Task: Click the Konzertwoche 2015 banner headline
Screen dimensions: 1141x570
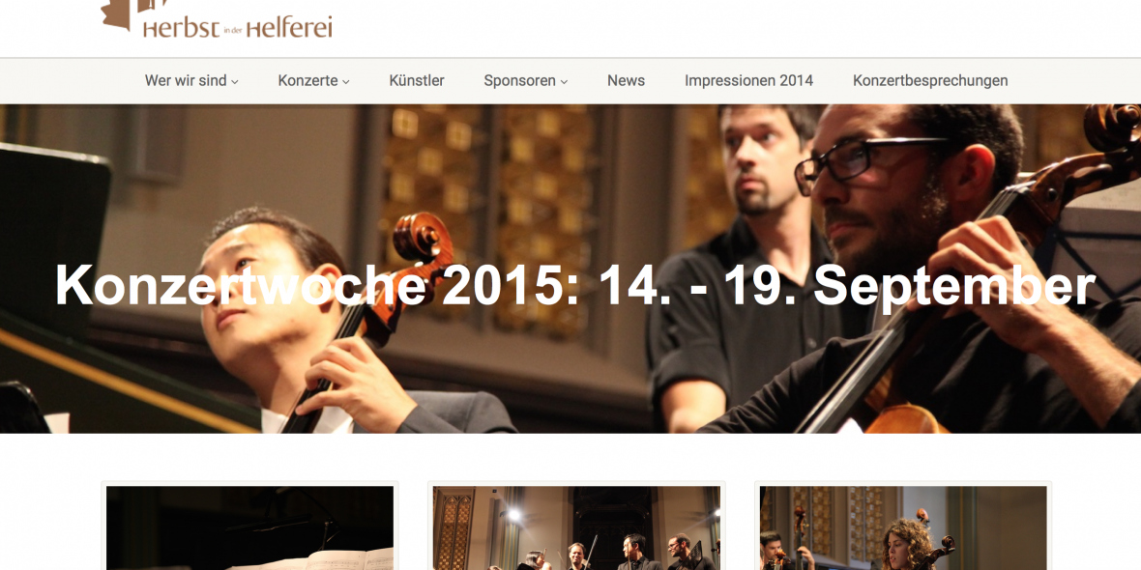Action: (575, 284)
